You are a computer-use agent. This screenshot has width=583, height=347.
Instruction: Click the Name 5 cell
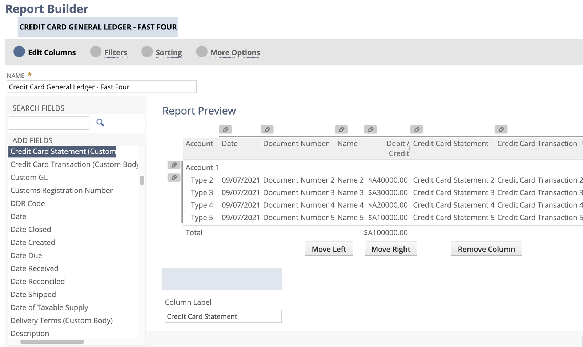(350, 218)
